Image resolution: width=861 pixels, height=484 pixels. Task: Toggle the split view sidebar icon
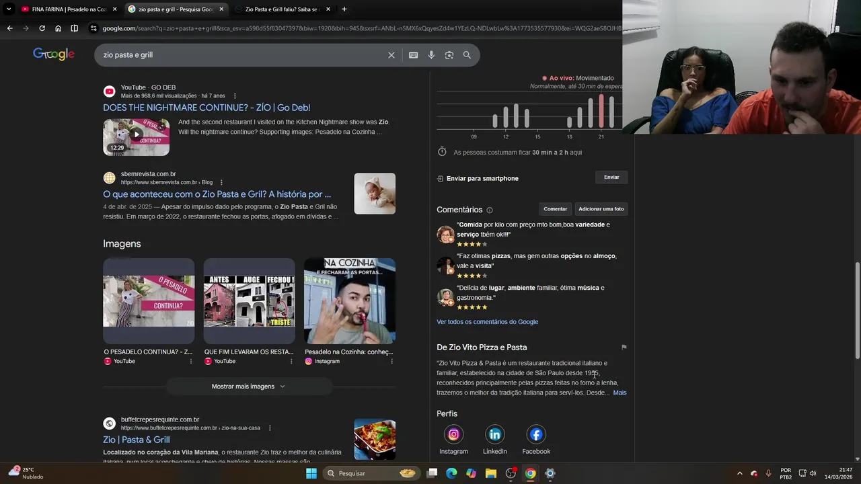[74, 28]
